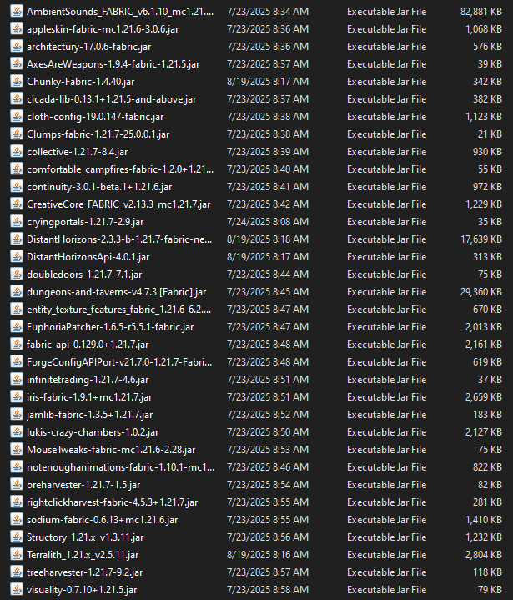Click the jar icon for collective-1.21.7-8.4.jar
The width and height of the screenshot is (513, 600).
(x=17, y=152)
